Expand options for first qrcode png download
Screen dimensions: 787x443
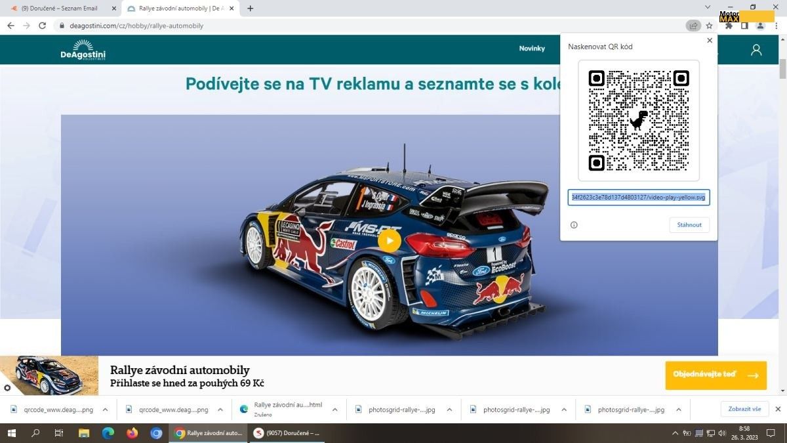105,410
